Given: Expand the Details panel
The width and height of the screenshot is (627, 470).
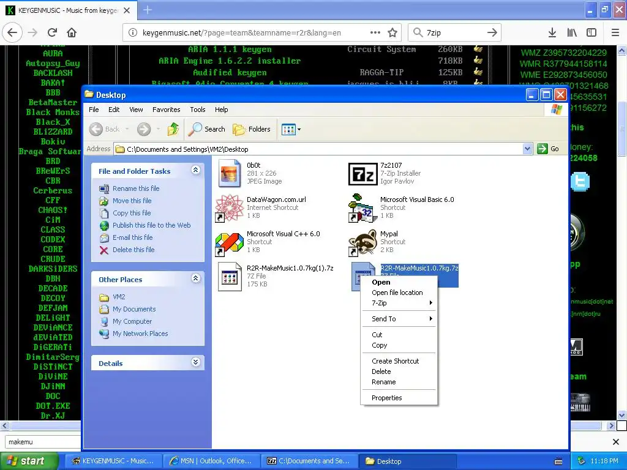Looking at the screenshot, I should (x=195, y=362).
